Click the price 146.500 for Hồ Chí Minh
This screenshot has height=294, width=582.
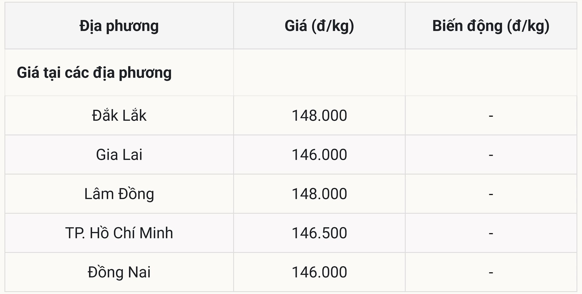pyautogui.click(x=319, y=233)
